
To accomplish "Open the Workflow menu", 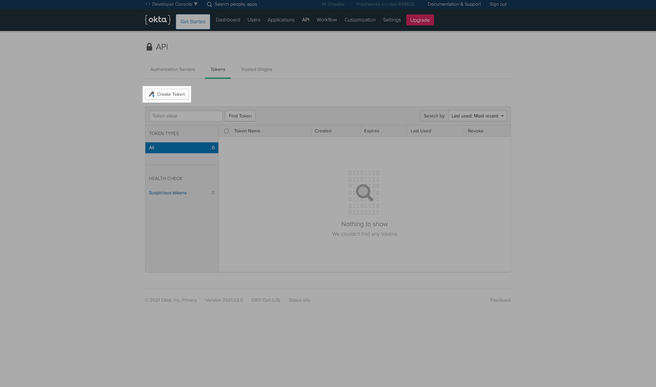I will point(327,20).
